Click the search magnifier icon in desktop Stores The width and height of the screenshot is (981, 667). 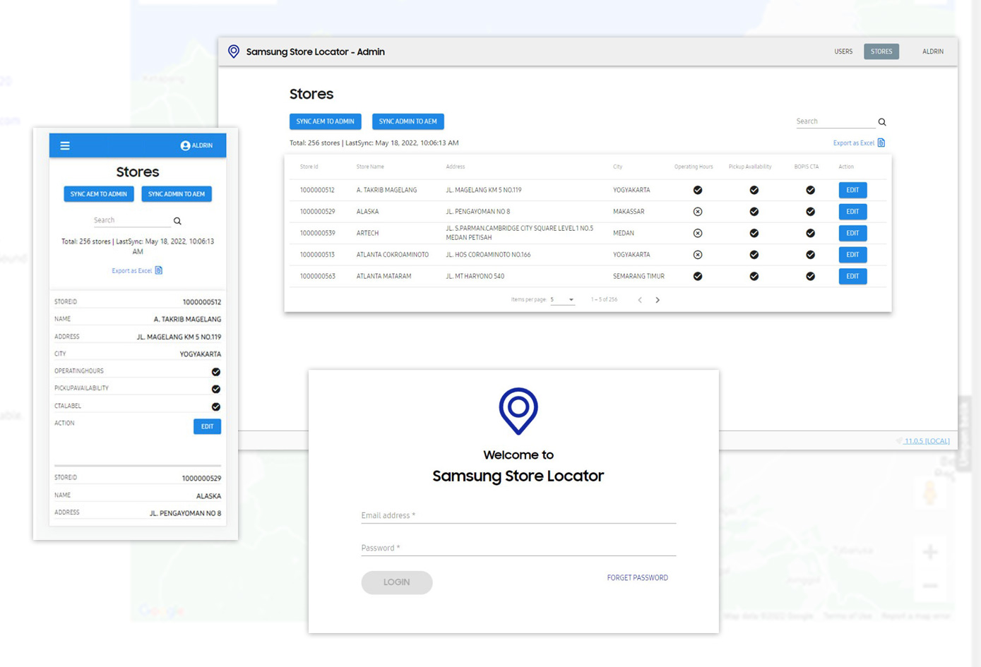coord(882,122)
